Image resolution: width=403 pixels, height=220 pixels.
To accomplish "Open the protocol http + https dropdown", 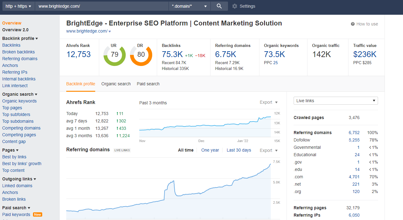I will [18, 6].
